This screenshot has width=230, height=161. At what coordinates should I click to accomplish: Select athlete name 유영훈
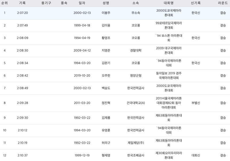(106, 130)
